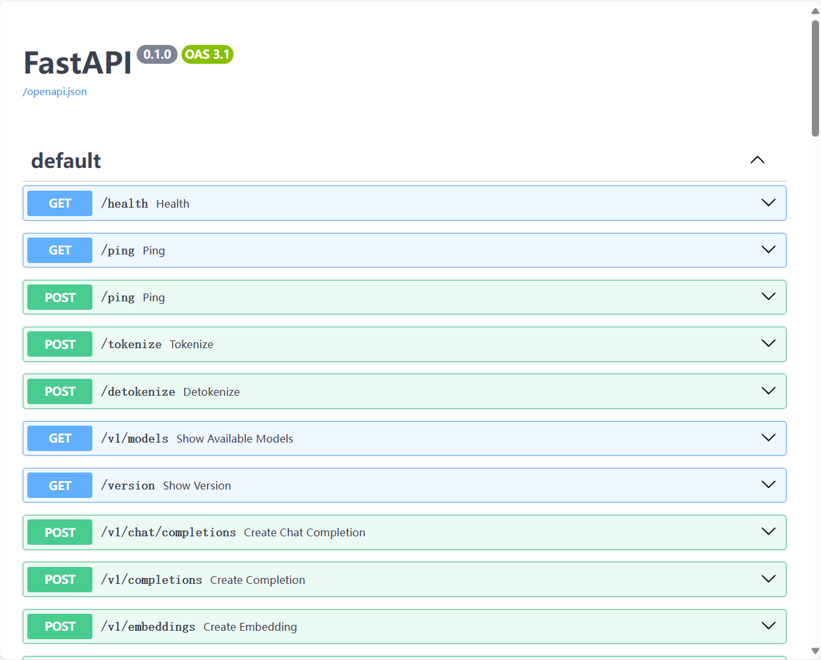
Task: Click the Create Embedding description
Action: pos(250,627)
